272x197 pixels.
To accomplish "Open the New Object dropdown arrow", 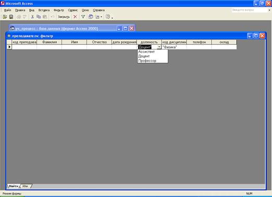I will [x=101, y=17].
